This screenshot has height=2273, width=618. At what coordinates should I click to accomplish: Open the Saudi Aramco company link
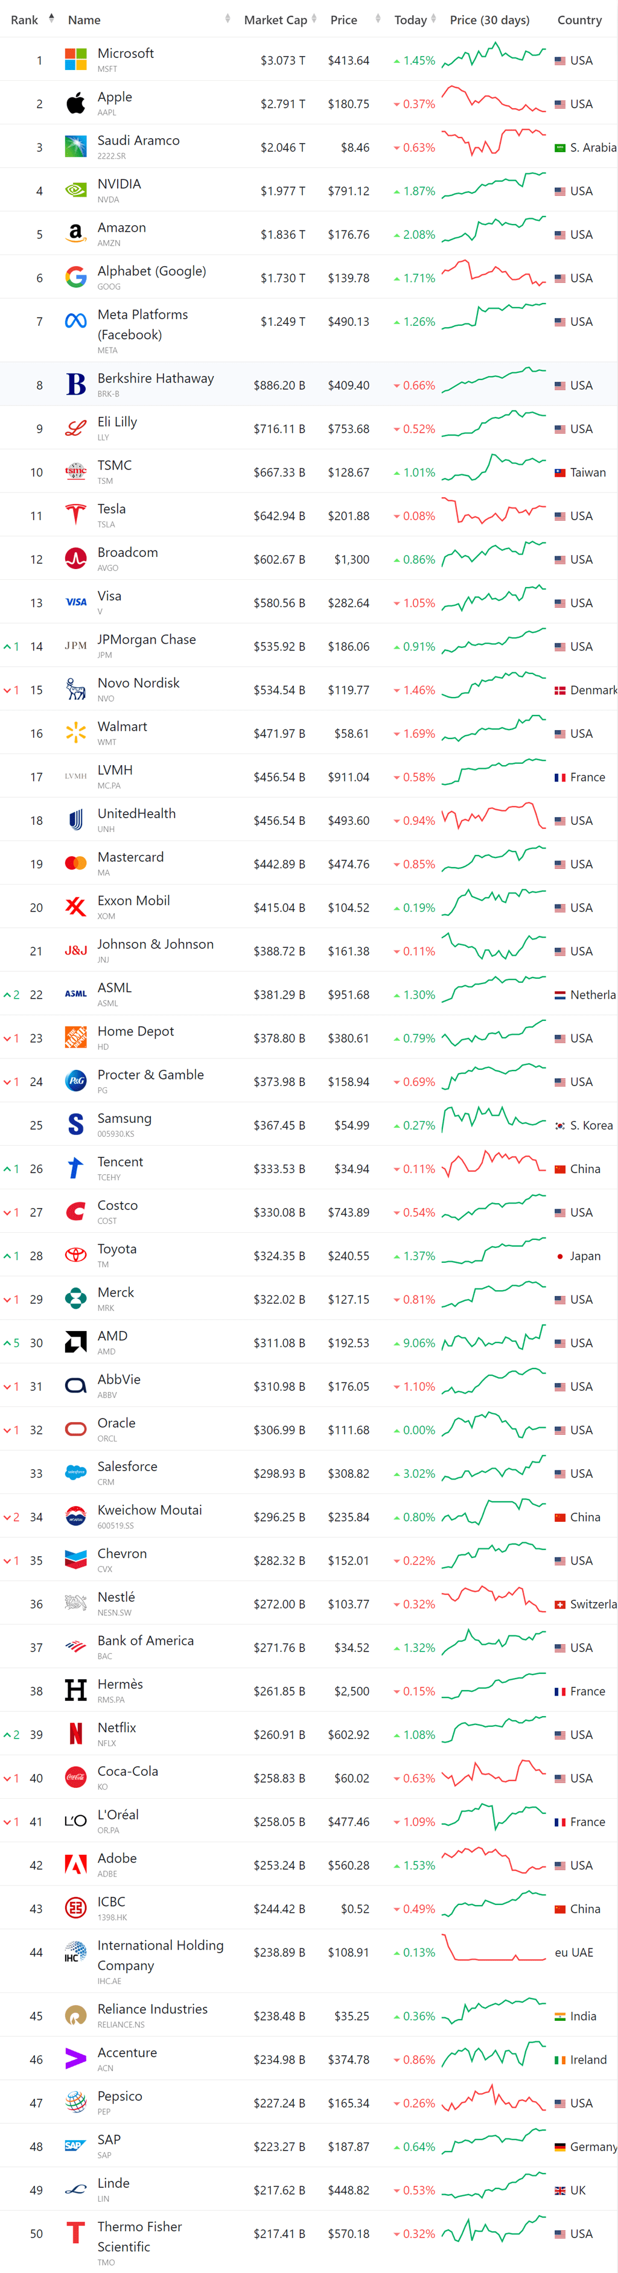(139, 141)
